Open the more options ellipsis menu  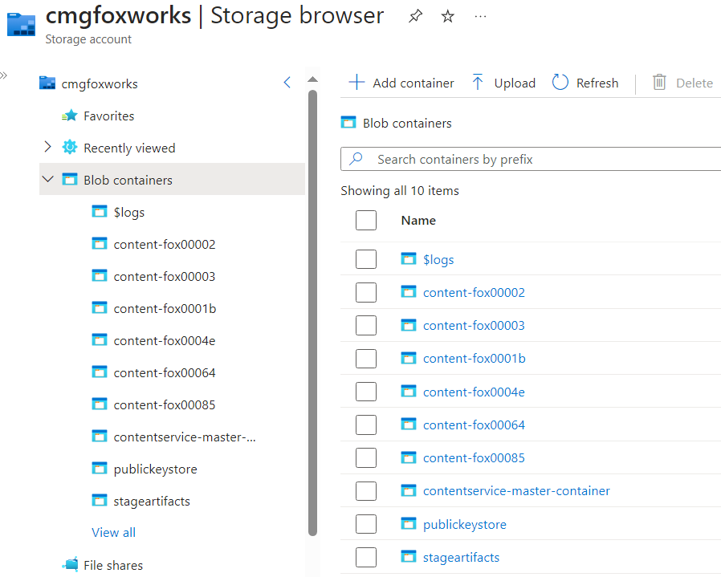[x=480, y=17]
